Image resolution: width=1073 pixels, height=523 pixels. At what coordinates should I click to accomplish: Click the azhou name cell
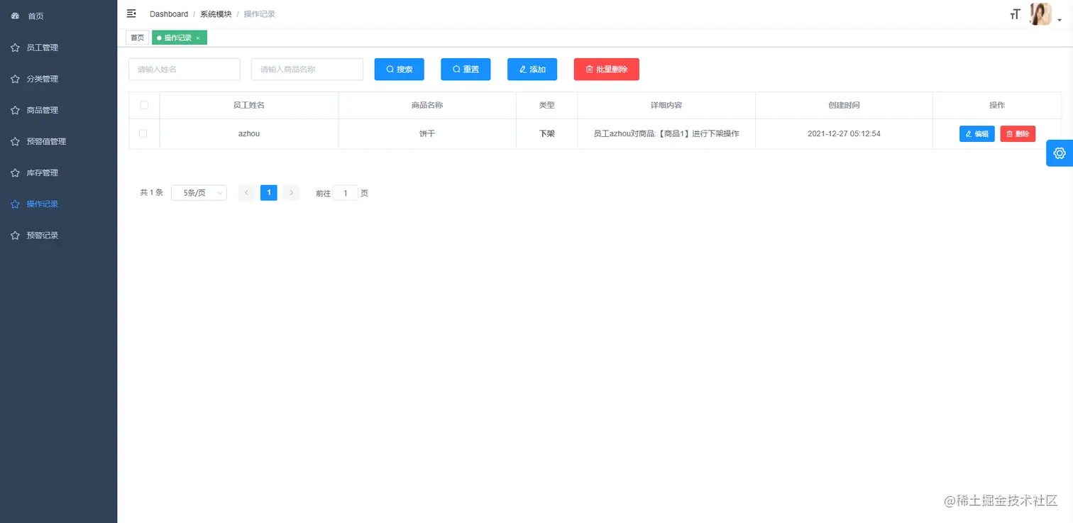pos(249,133)
